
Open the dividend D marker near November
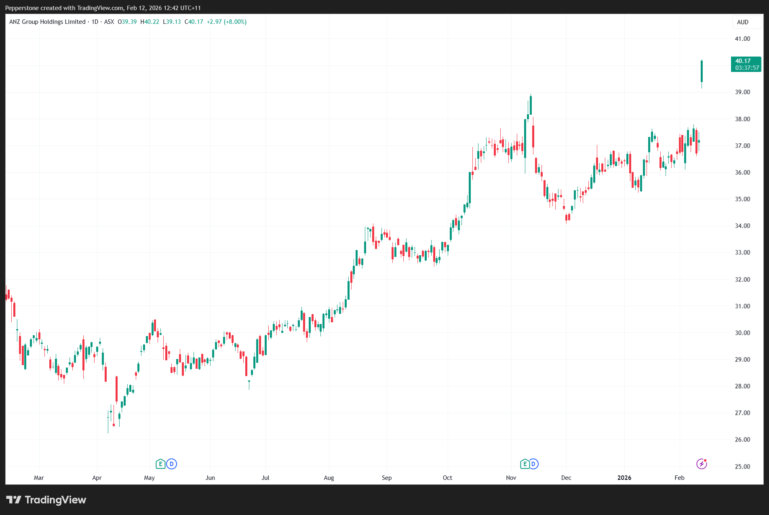coord(533,464)
